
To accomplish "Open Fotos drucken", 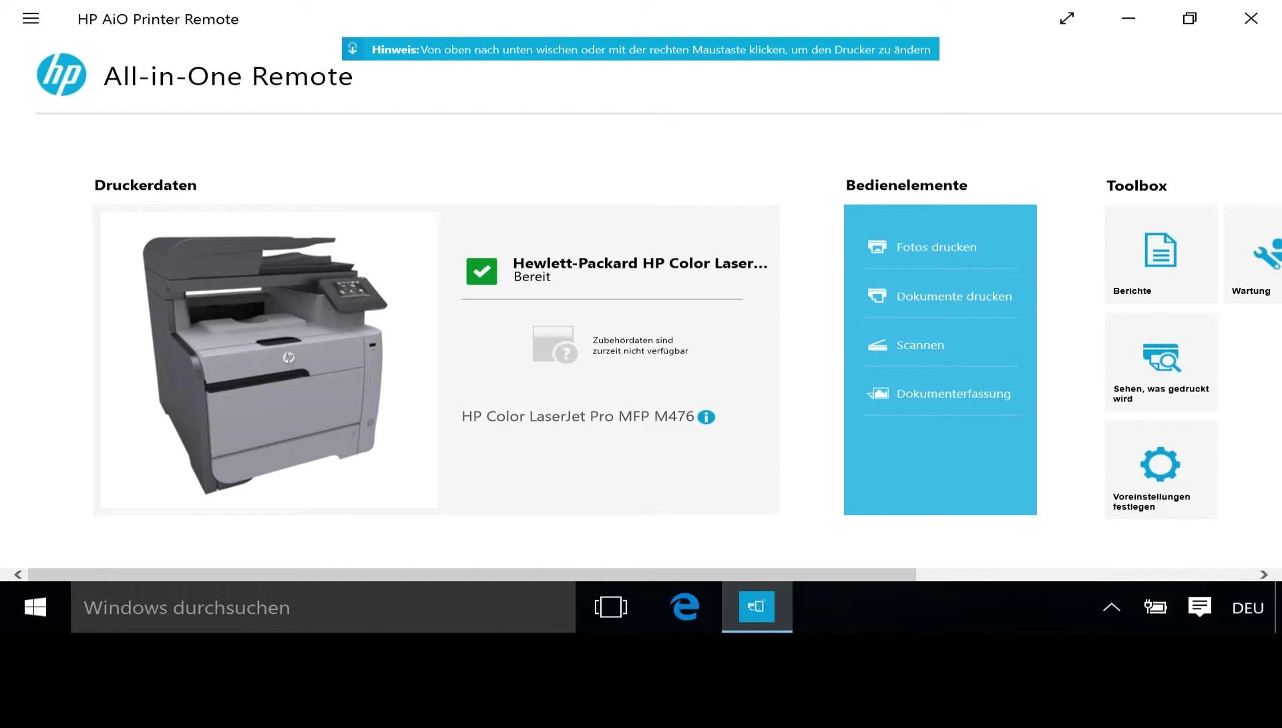I will (x=941, y=247).
